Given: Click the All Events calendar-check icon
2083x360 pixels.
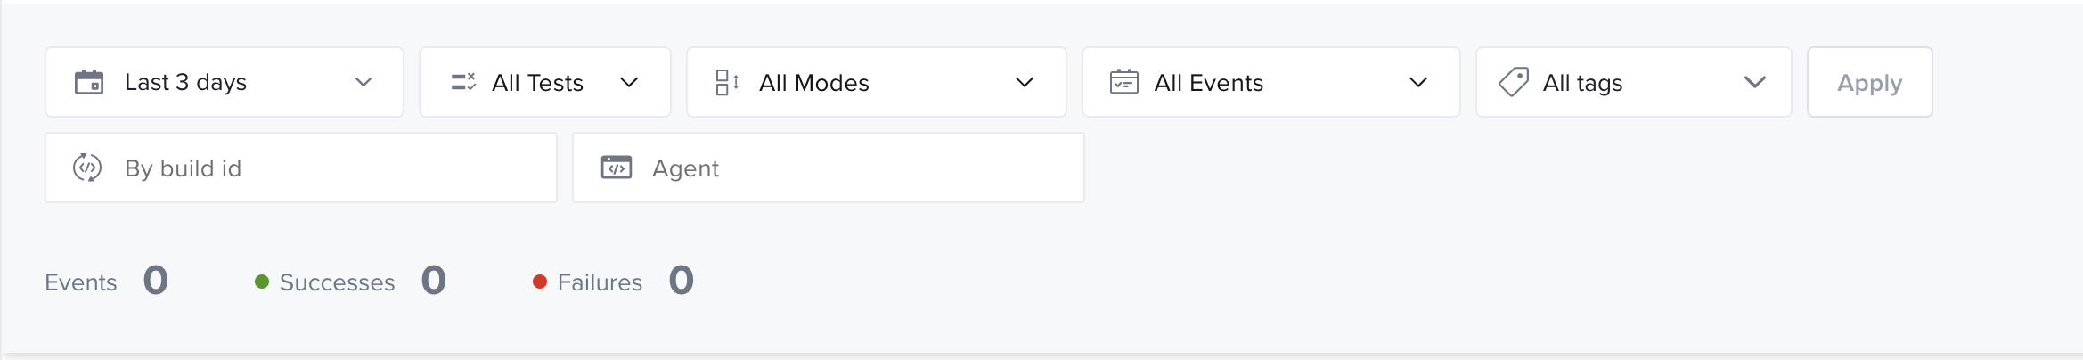Looking at the screenshot, I should [x=1123, y=82].
